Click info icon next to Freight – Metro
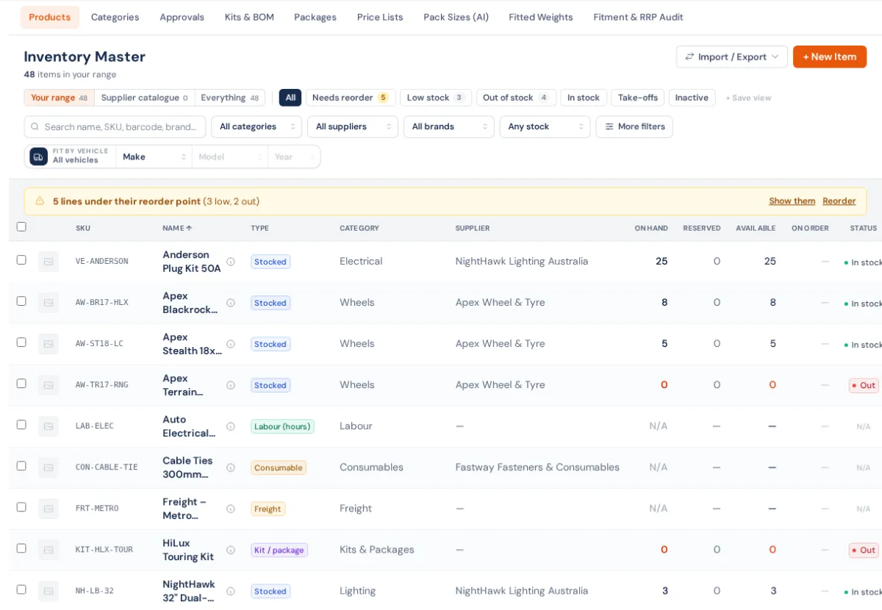The height and width of the screenshot is (610, 882). 230,509
